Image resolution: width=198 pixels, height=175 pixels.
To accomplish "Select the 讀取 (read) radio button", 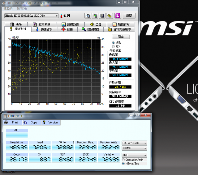I will point(113,43).
